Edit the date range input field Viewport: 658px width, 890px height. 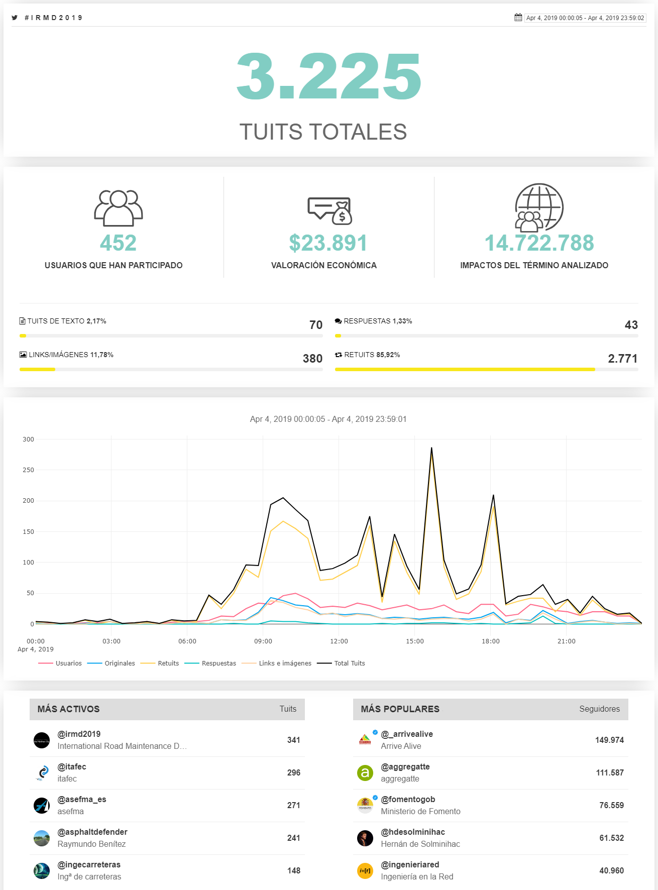click(585, 18)
